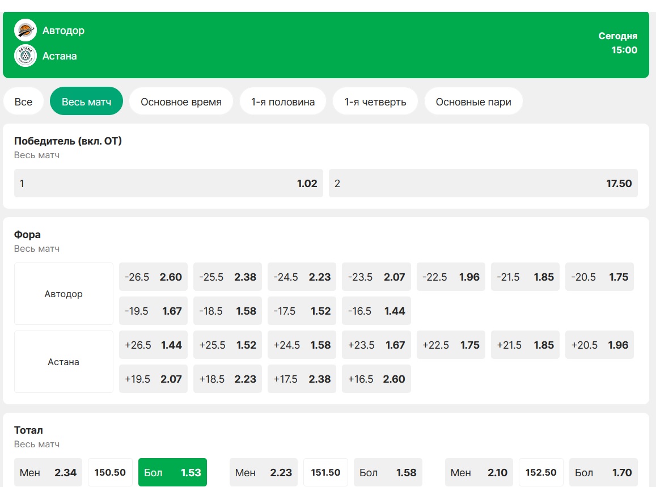Switch to Основное время tab

(x=181, y=101)
